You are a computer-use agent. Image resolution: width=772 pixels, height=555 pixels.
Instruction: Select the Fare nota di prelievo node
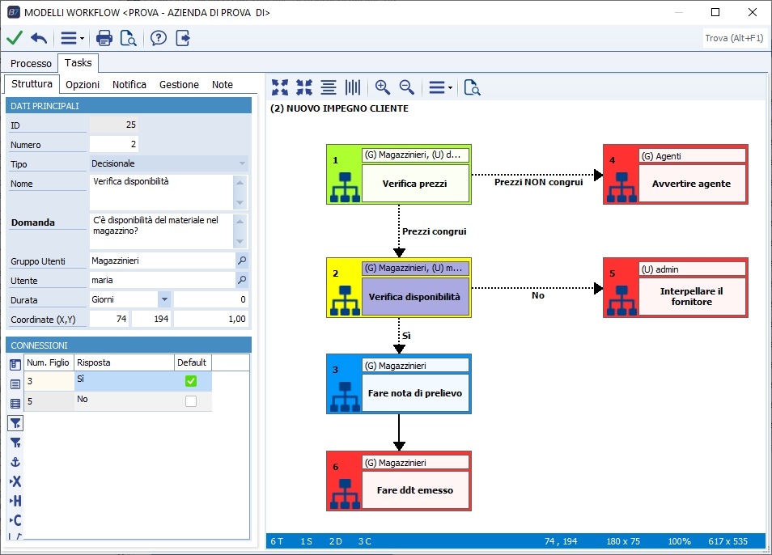coord(399,383)
